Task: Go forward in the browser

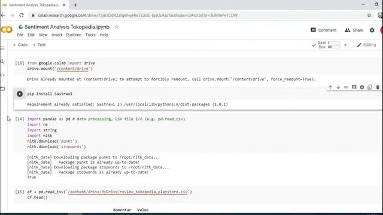Action: click(x=12, y=15)
